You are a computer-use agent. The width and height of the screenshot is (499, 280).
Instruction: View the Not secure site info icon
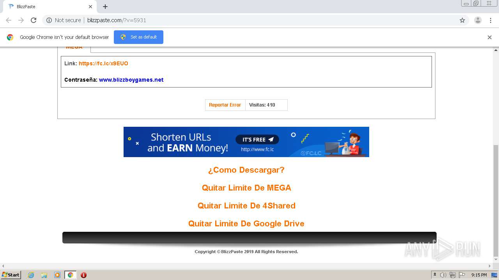(49, 20)
